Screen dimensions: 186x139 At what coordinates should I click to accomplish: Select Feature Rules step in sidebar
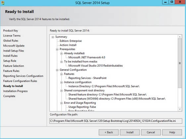pyautogui.click(x=11, y=71)
